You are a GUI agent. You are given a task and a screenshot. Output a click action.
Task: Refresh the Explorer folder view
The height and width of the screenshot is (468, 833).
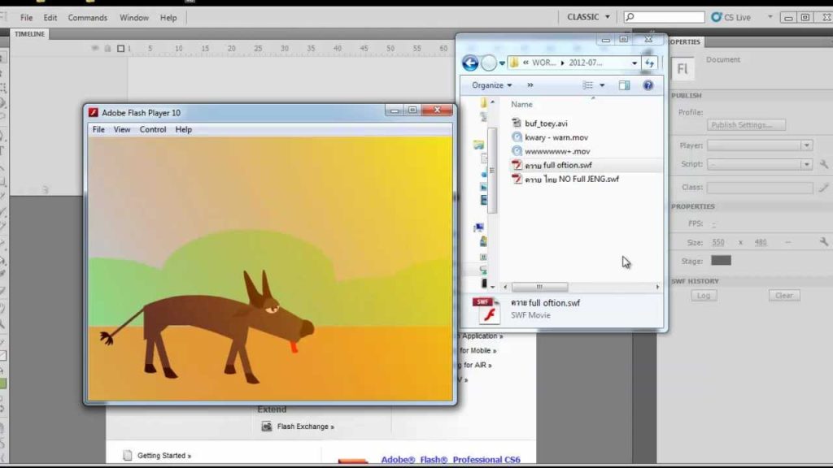650,63
